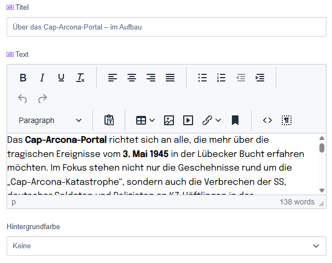Viewport: 332px width, 263px height.
Task: Align text to the left
Action: tap(113, 78)
